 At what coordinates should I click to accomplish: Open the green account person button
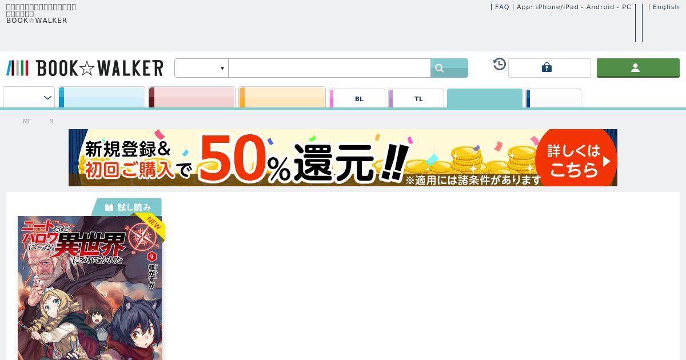click(638, 68)
